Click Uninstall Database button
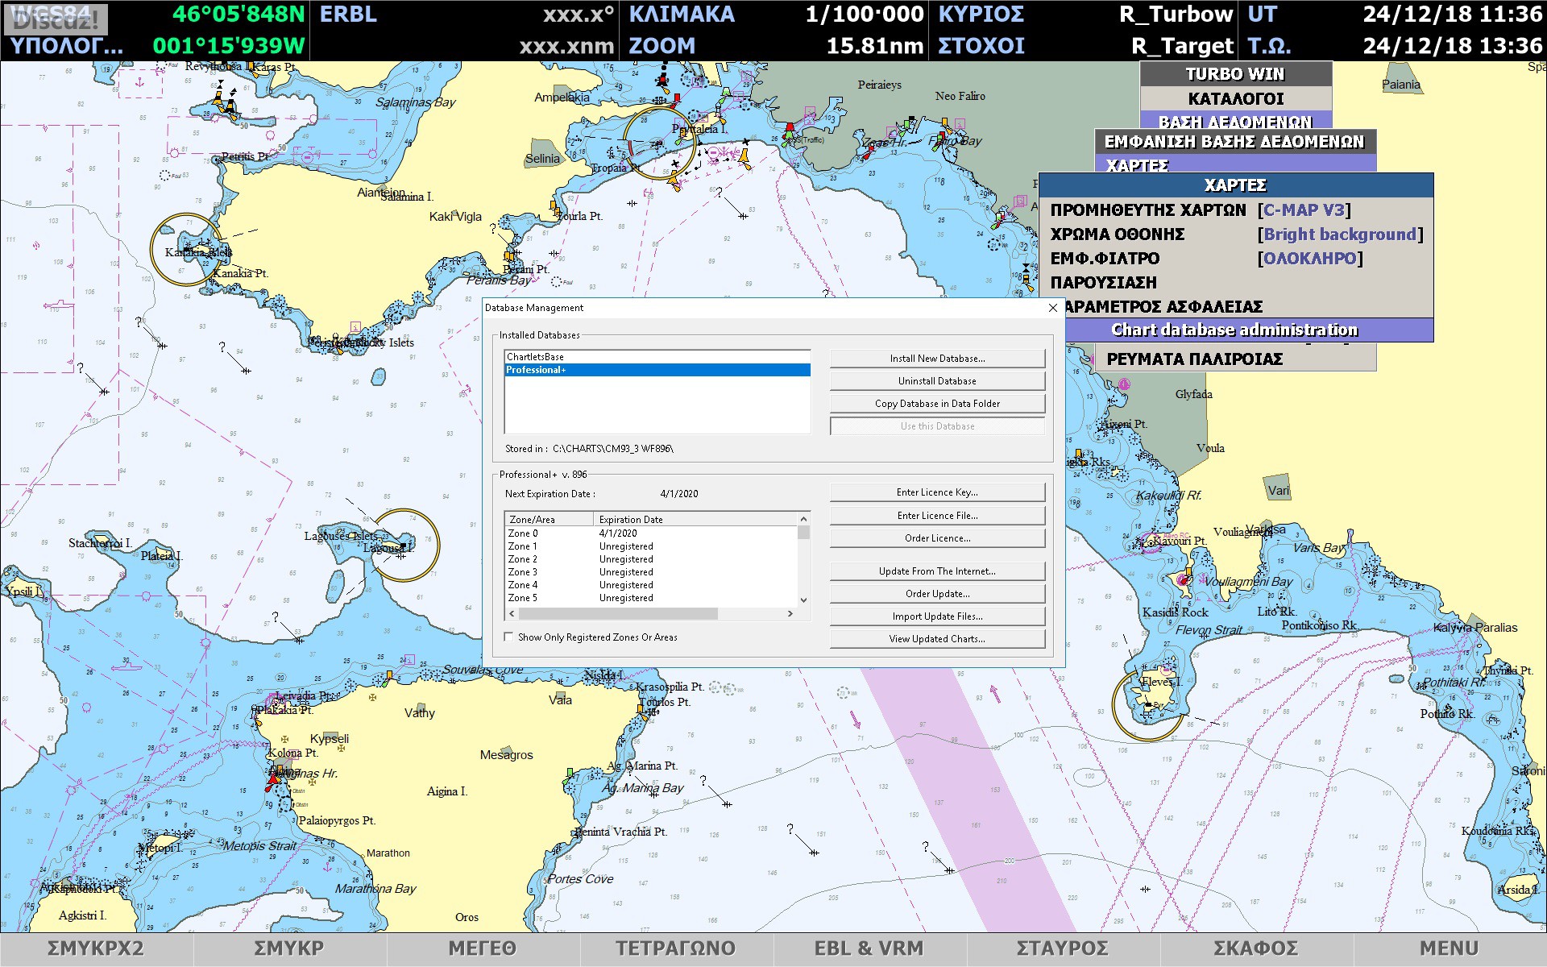Screen dimensions: 1547x967 (x=937, y=381)
